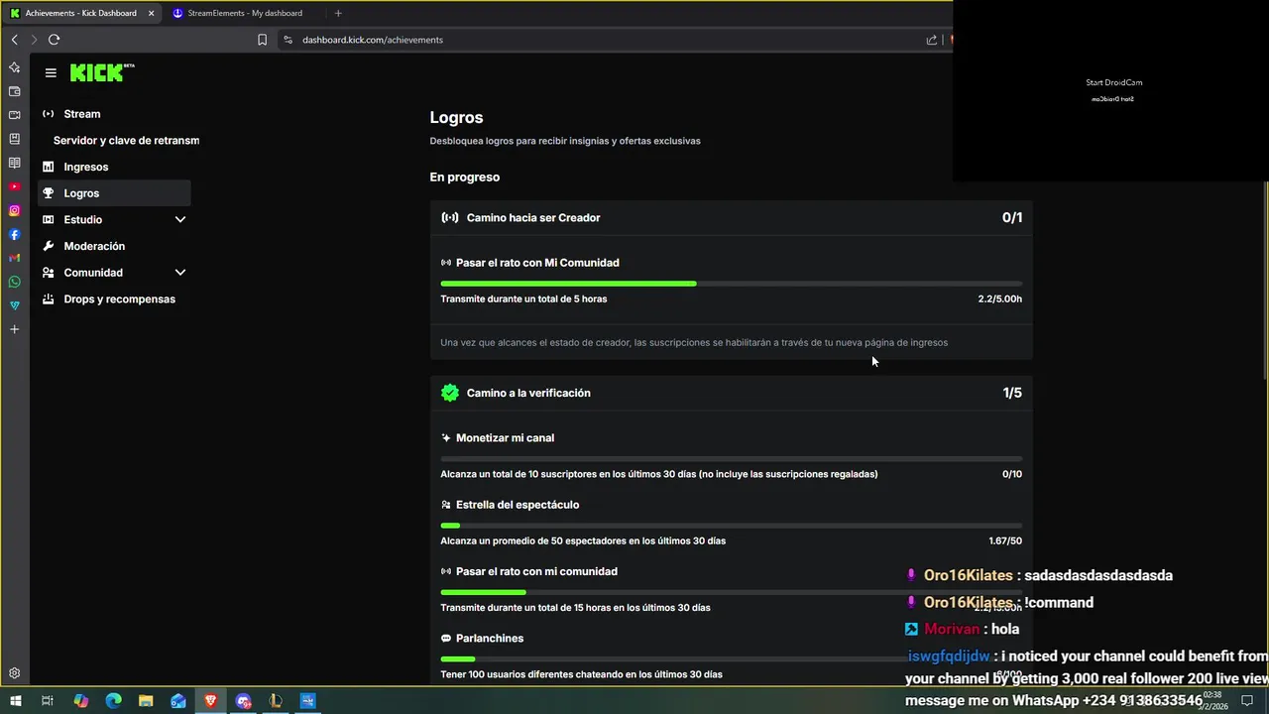Click the Kick logo
The height and width of the screenshot is (714, 1269).
pyautogui.click(x=102, y=72)
